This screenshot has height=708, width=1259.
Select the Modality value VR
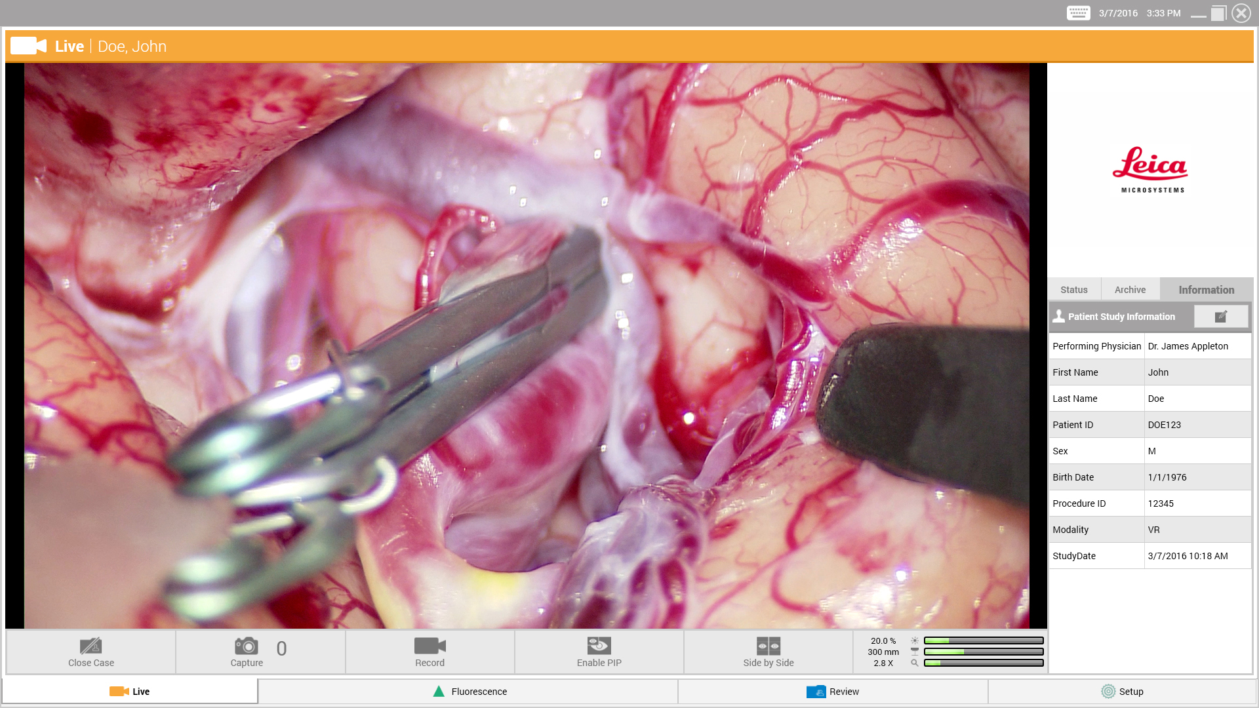pyautogui.click(x=1153, y=530)
